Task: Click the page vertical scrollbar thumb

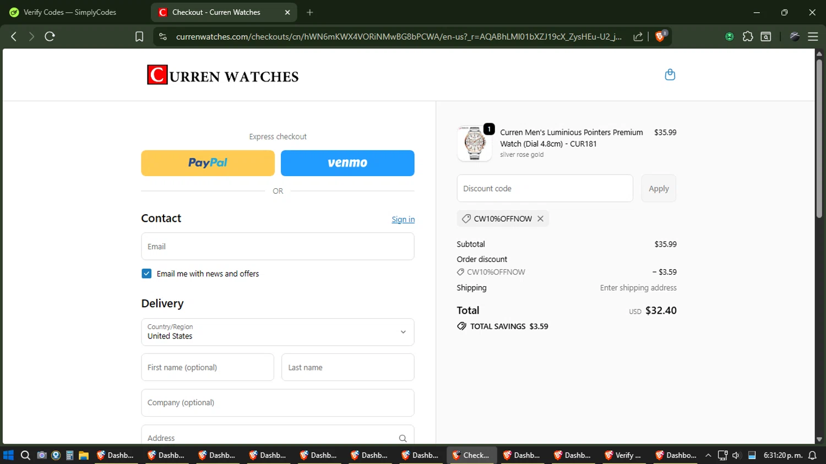Action: [x=819, y=138]
